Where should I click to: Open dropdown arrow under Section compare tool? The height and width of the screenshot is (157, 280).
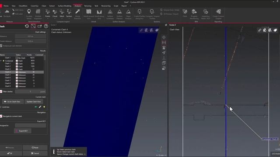pos(69,18)
